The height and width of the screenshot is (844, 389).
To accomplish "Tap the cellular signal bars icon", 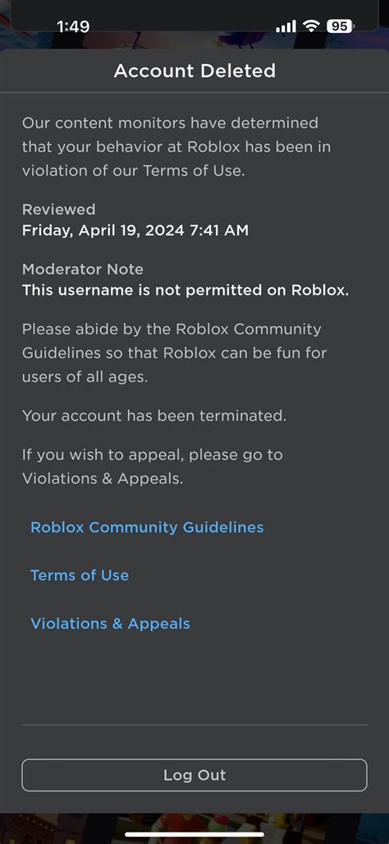I will 286,25.
